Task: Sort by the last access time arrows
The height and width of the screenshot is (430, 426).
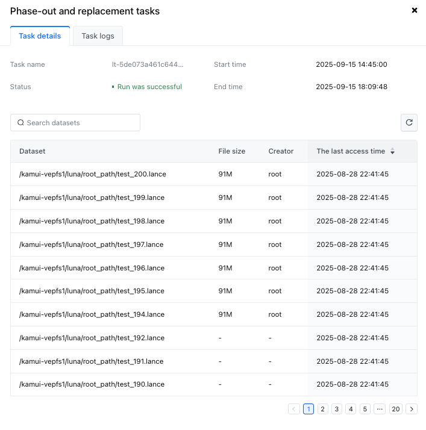Action: click(x=392, y=151)
